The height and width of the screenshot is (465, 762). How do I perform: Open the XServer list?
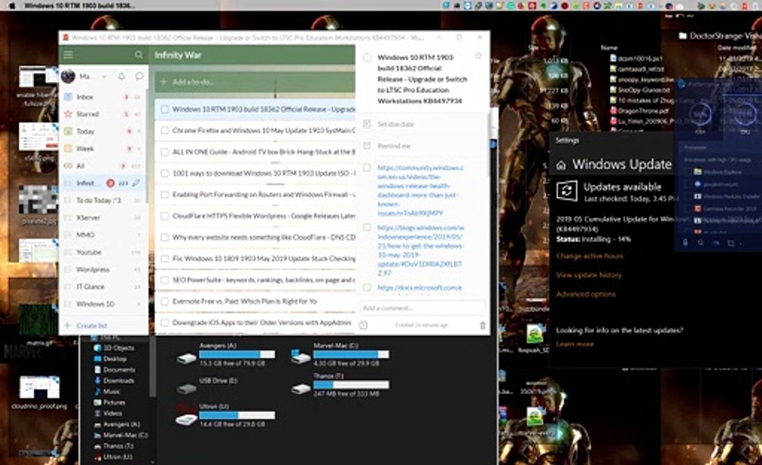103,218
